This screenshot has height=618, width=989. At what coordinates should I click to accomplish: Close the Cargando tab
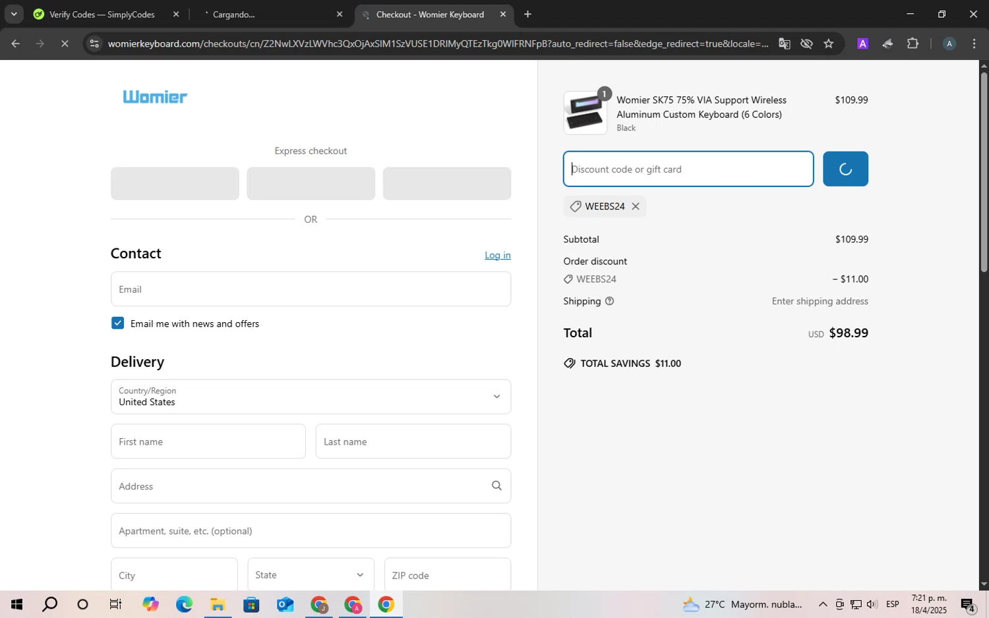(340, 14)
